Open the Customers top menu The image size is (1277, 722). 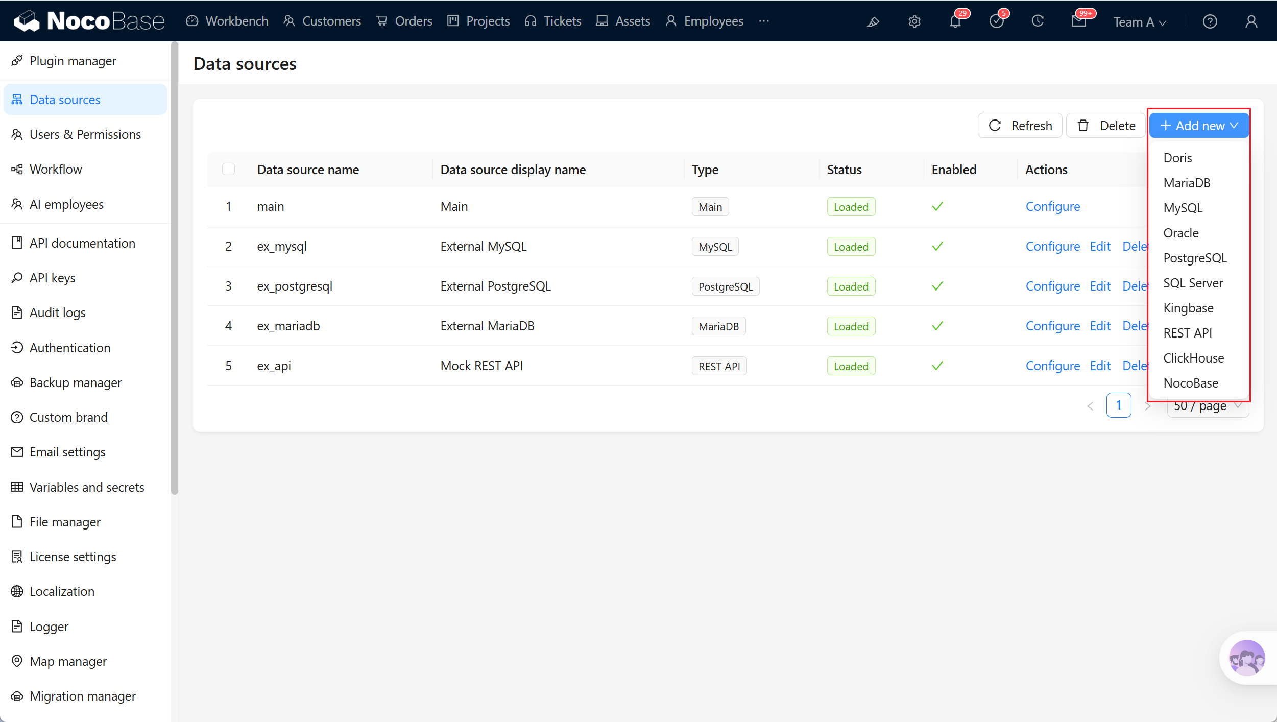pos(322,21)
